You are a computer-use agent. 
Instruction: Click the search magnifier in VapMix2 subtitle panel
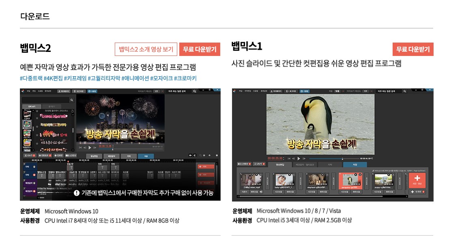[x=72, y=100]
